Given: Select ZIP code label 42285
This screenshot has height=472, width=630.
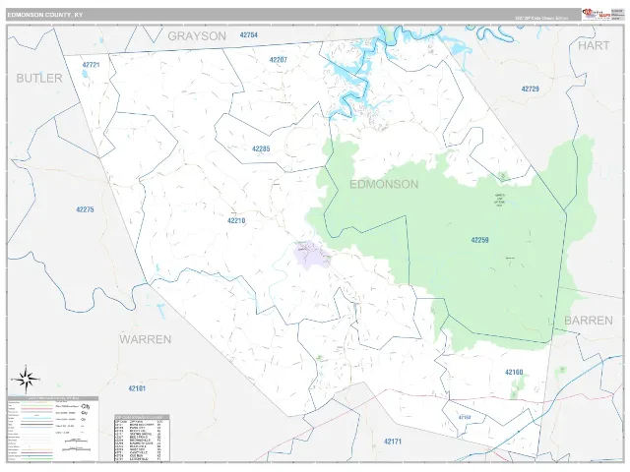Looking at the screenshot, I should (261, 148).
